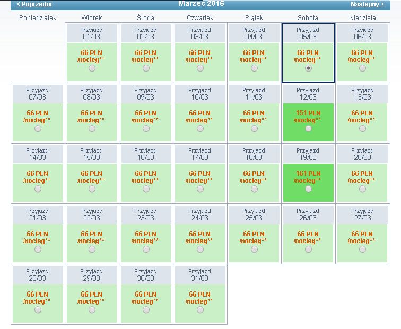Image resolution: width=401 pixels, height=329 pixels.
Task: Click the 66 PLN price for 27/03
Action: click(362, 234)
